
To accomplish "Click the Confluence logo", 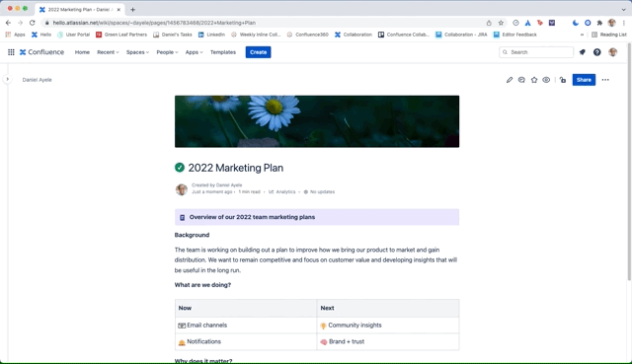I will click(41, 52).
